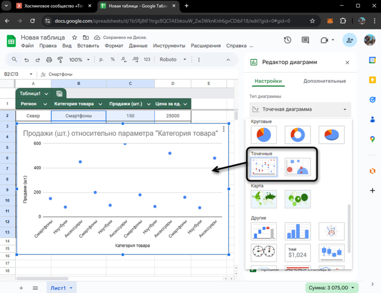Switch to the Дополнительные tab

pos(324,81)
